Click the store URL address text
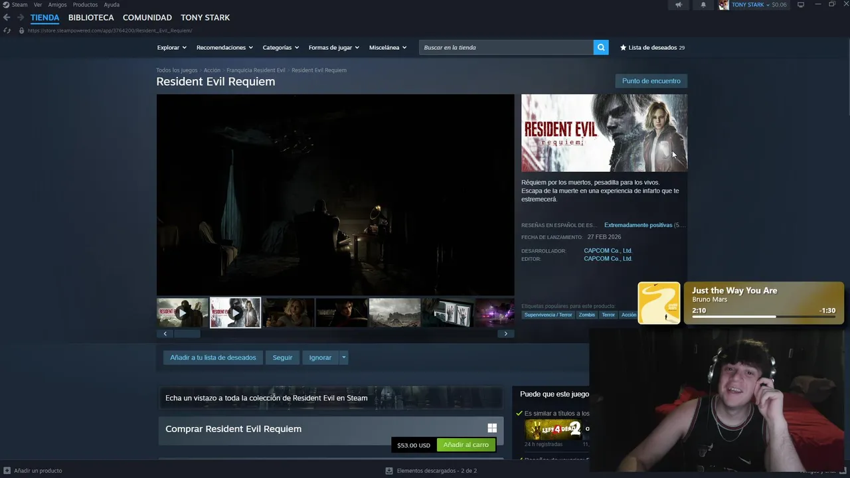850x478 pixels. (110, 31)
